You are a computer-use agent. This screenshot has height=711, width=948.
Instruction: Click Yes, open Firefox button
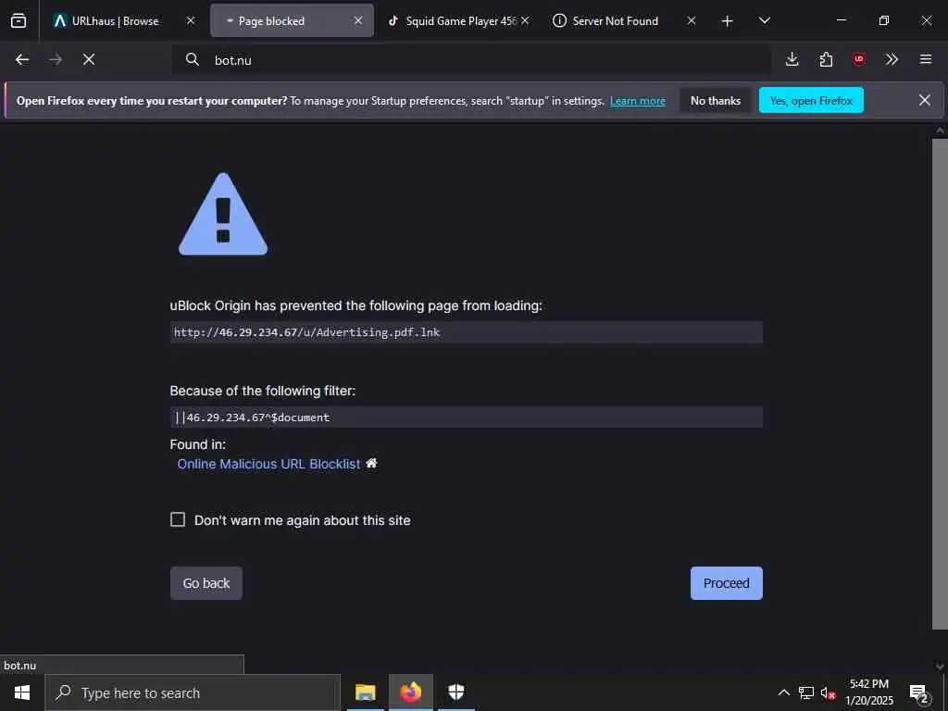pos(811,100)
